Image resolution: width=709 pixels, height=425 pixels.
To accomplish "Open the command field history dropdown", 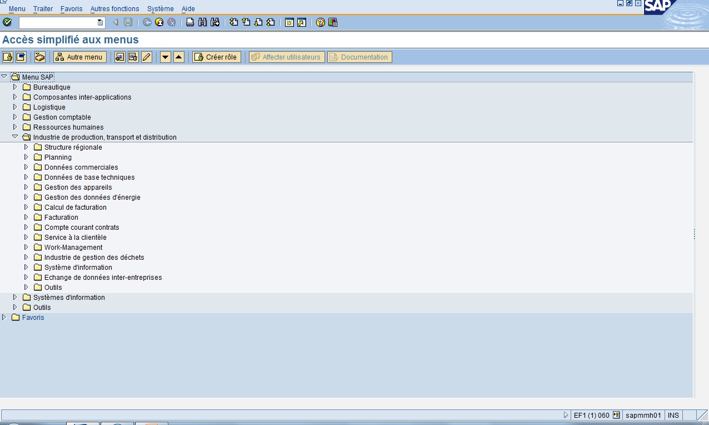I will [x=100, y=22].
